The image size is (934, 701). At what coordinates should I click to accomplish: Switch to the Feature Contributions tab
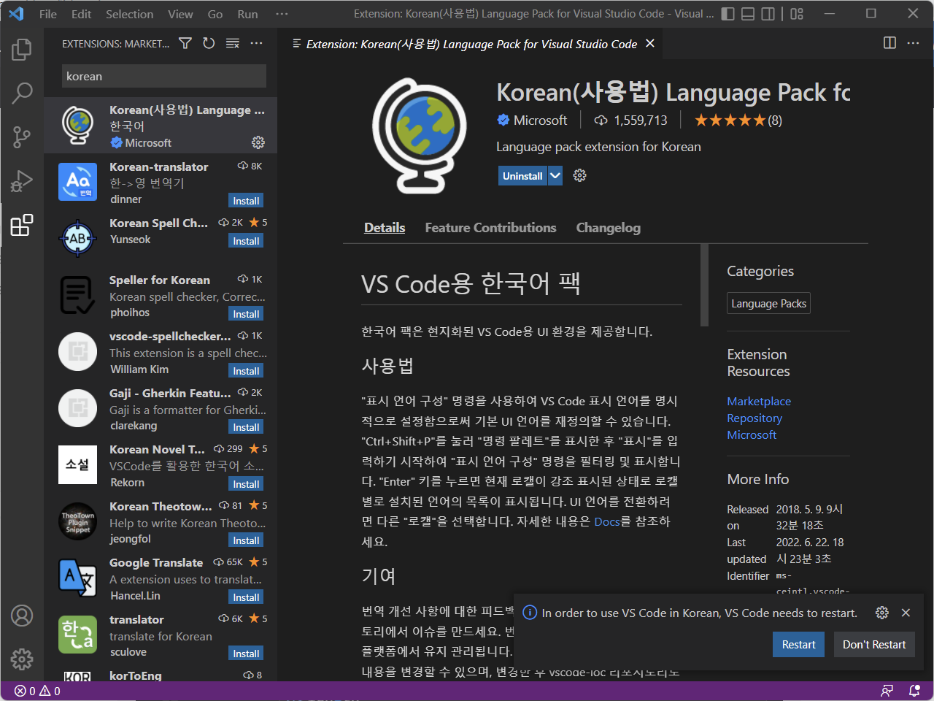(x=490, y=228)
